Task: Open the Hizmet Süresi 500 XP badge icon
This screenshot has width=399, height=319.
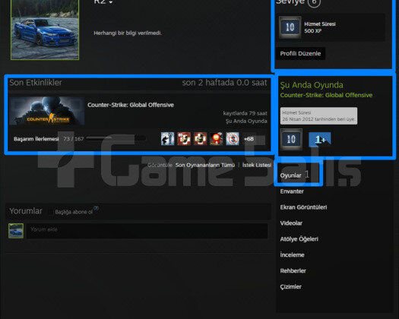Action: pos(290,27)
